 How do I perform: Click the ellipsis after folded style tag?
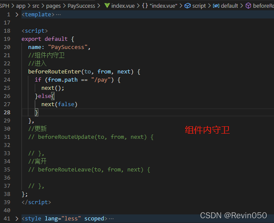(x=111, y=219)
